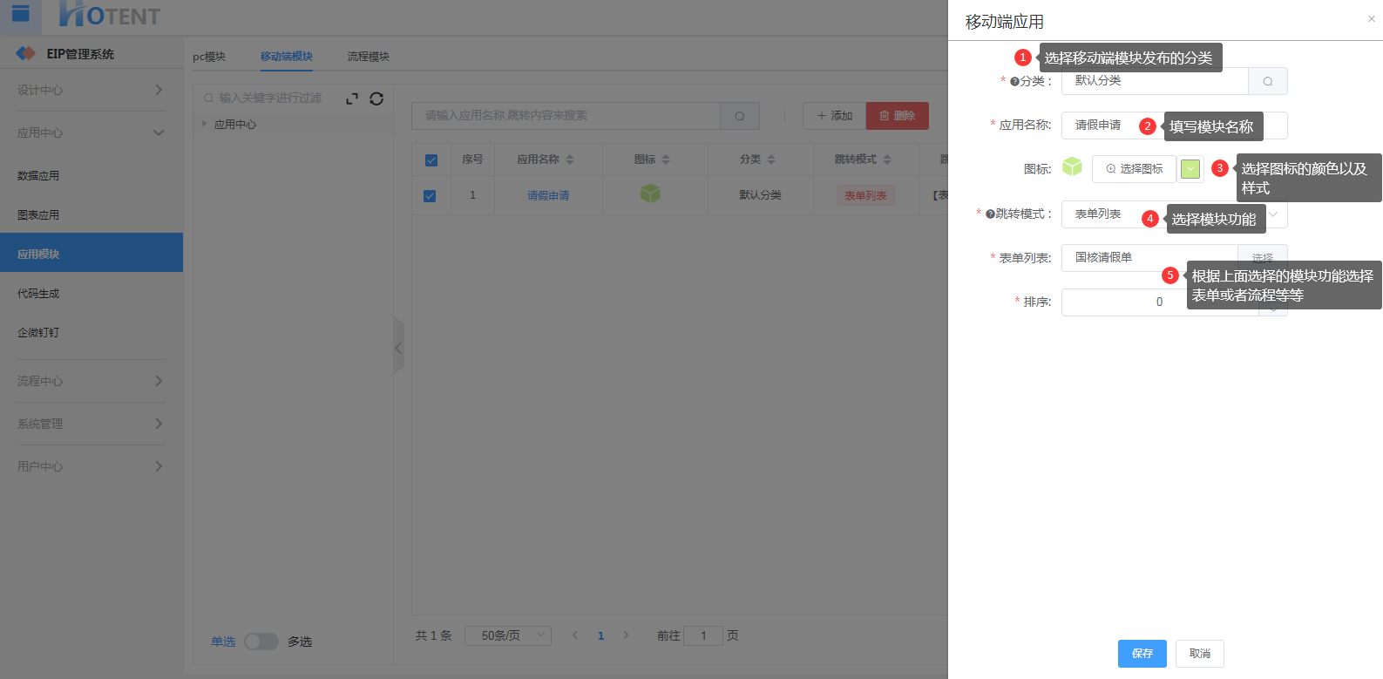This screenshot has height=679, width=1383.
Task: Expand the 用户中心 sidebar menu
Action: tap(91, 466)
